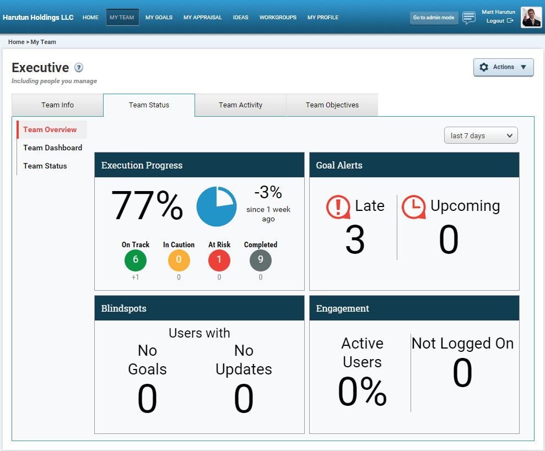Open MY APPRAISAL navigation item
This screenshot has width=545, height=451.
(203, 18)
